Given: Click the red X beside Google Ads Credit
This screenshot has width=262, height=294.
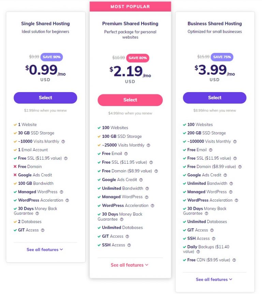Looking at the screenshot, I should point(15,175).
